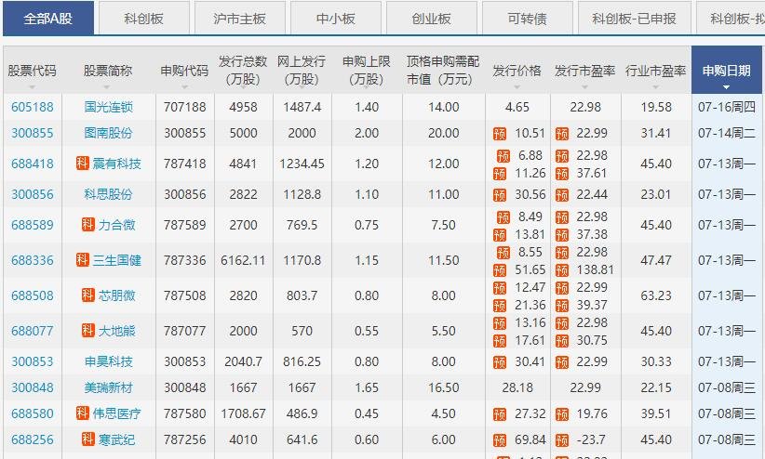Viewport: 765px width, 459px height.
Task: Click 预 icon beside P/E 22.44
Action: [562, 195]
